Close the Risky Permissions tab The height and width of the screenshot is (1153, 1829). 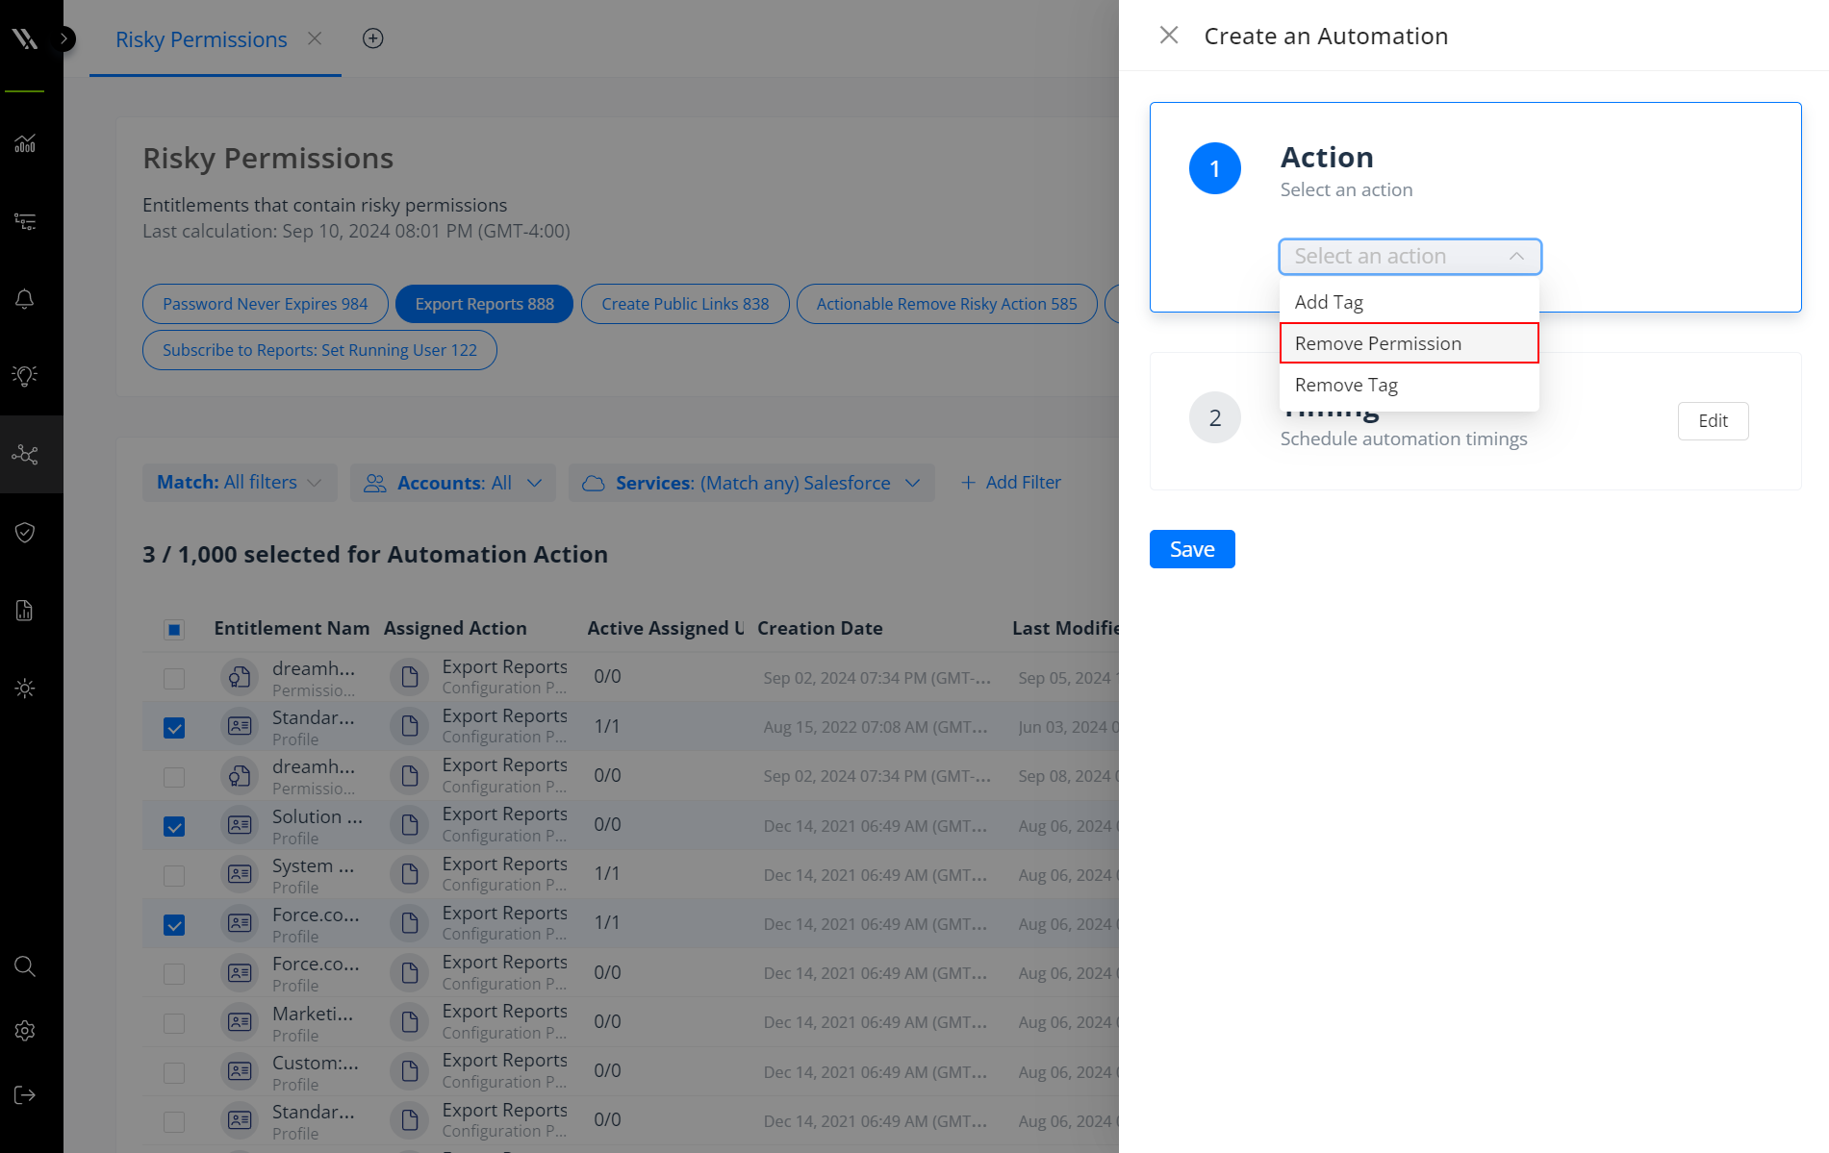pos(315,38)
